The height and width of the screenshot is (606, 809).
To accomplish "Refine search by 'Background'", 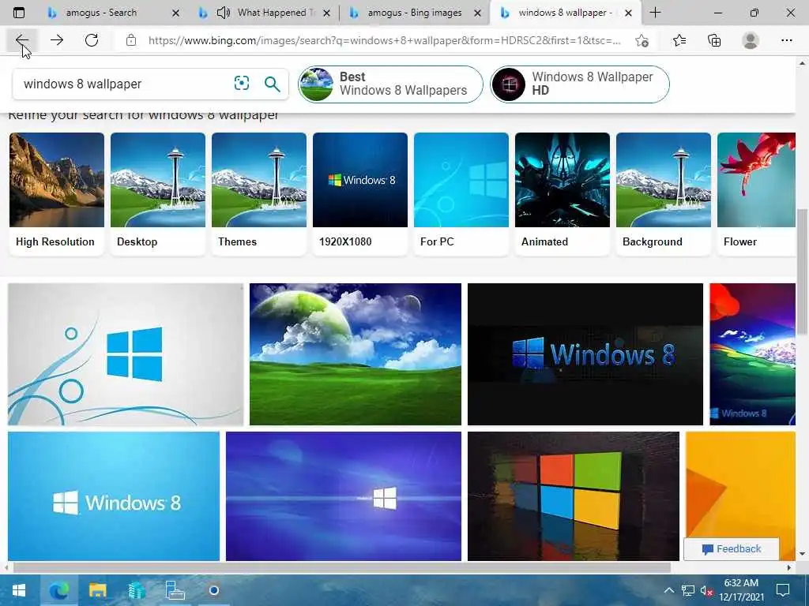I will coord(664,194).
